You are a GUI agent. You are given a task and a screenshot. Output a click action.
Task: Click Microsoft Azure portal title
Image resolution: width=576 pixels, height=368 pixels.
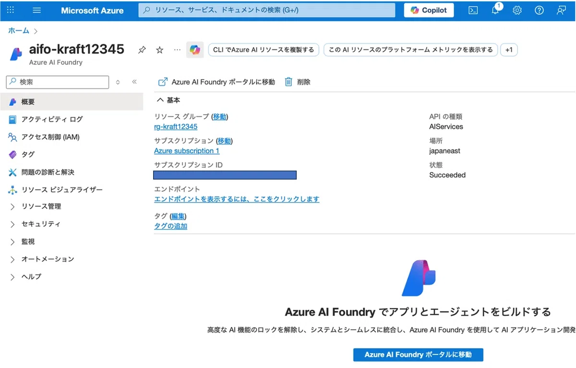coord(92,10)
